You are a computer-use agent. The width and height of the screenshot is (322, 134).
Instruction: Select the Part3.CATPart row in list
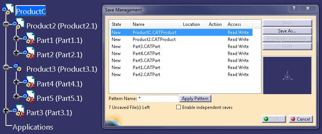182,47
